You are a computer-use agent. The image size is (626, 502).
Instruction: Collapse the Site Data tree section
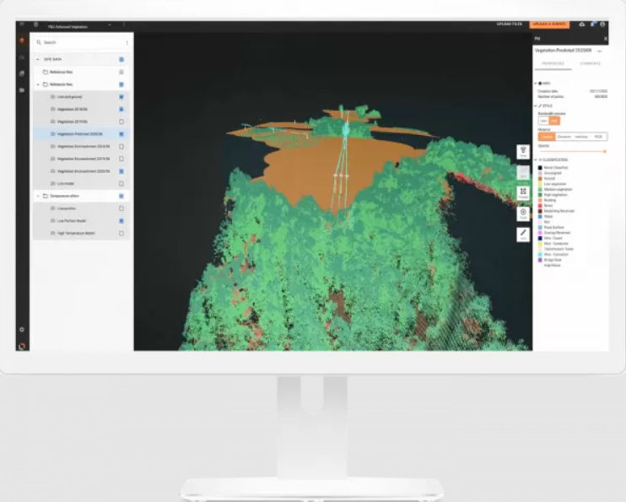tap(37, 60)
